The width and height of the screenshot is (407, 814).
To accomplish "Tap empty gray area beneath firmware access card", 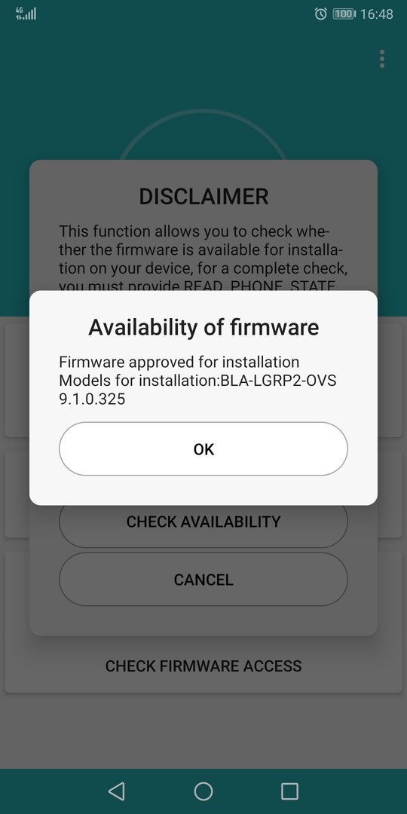I will click(x=203, y=730).
